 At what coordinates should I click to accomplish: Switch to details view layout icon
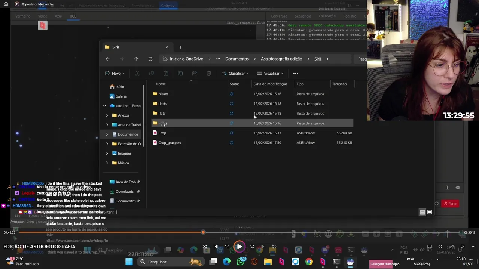coord(422,212)
